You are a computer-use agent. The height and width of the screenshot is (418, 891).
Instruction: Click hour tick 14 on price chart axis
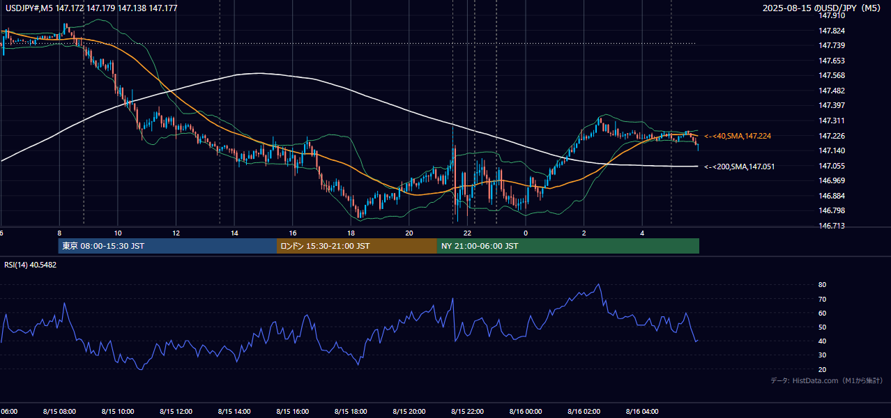[234, 233]
